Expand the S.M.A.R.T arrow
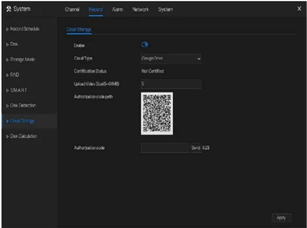Screen dimensions: 307x228 point(7,90)
